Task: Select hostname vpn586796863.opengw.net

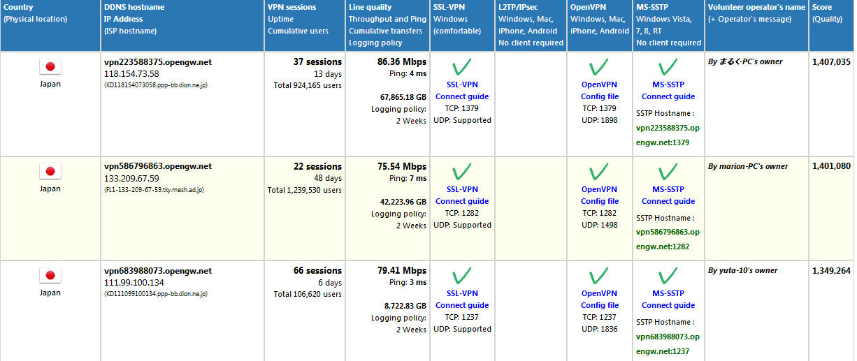Action: (158, 166)
